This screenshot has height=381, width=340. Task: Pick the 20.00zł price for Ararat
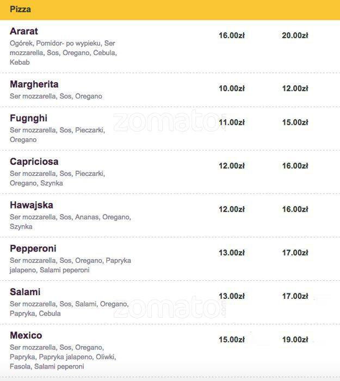pos(295,35)
